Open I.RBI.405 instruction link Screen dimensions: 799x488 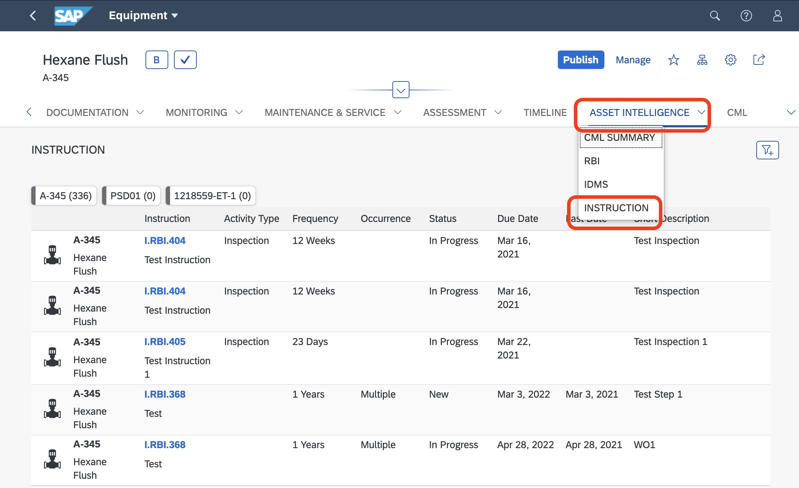[x=165, y=341]
